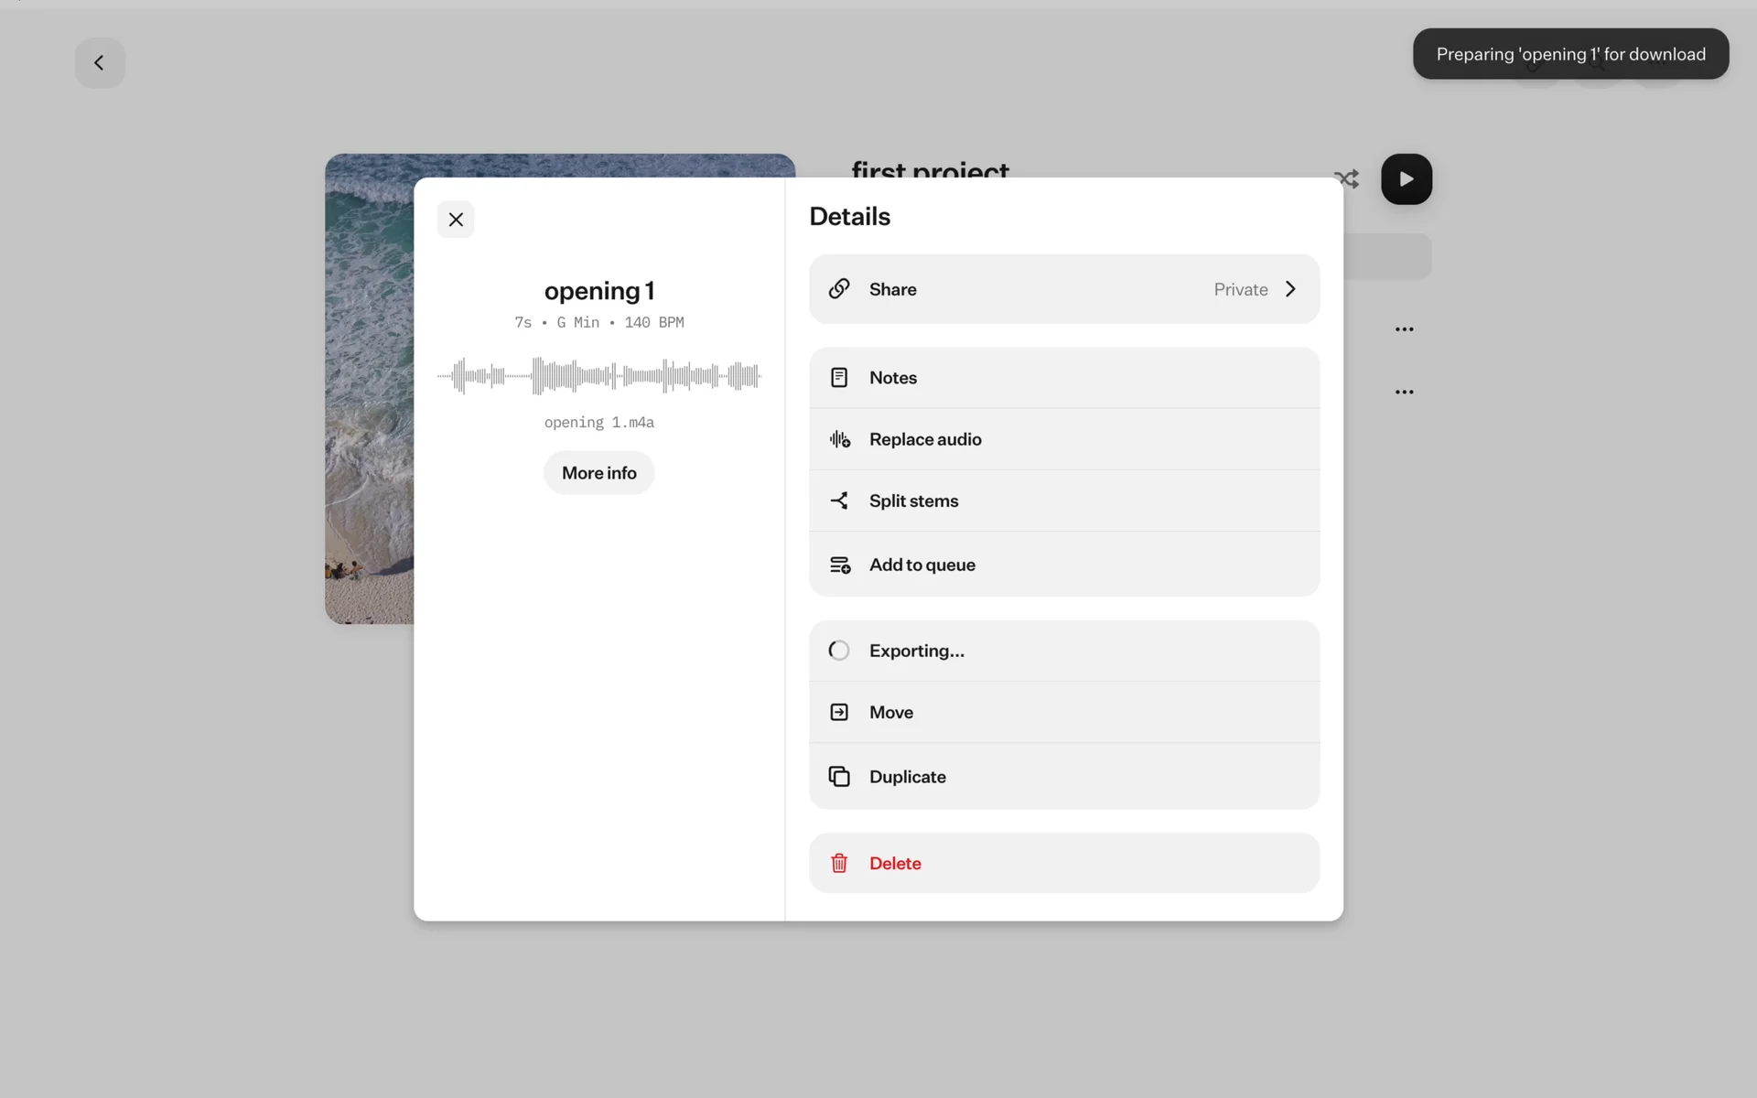The width and height of the screenshot is (1757, 1098).
Task: Open the lower track's three-dot menu
Action: coord(1404,392)
